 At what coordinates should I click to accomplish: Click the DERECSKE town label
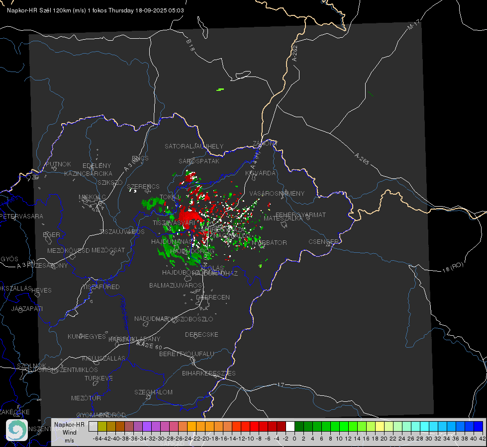[x=201, y=334]
